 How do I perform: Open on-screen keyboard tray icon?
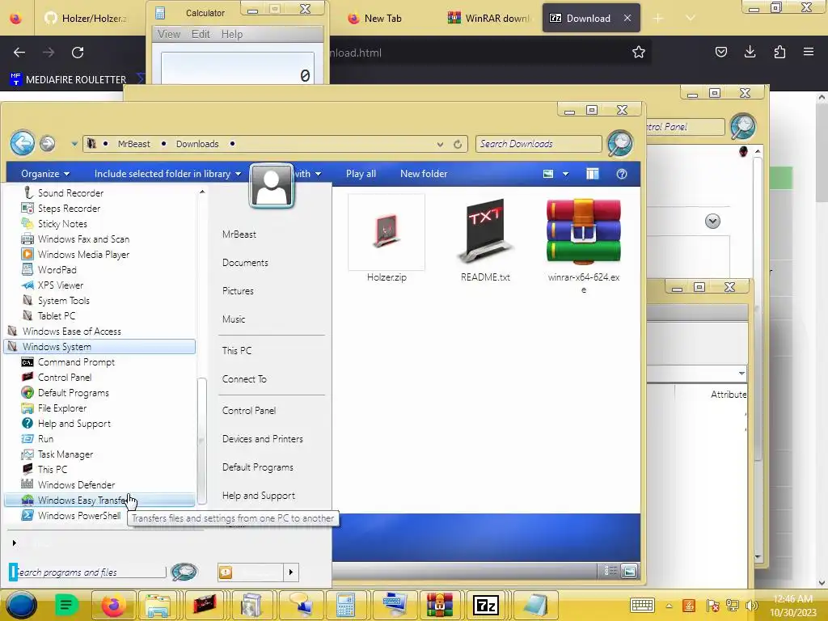642,605
